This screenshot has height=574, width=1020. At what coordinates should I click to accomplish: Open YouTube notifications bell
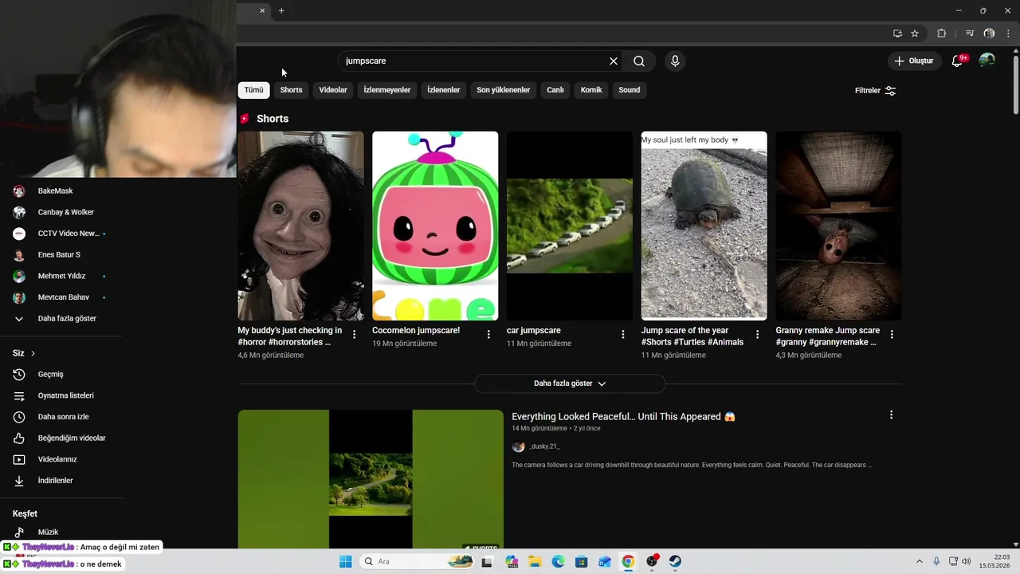coord(958,61)
